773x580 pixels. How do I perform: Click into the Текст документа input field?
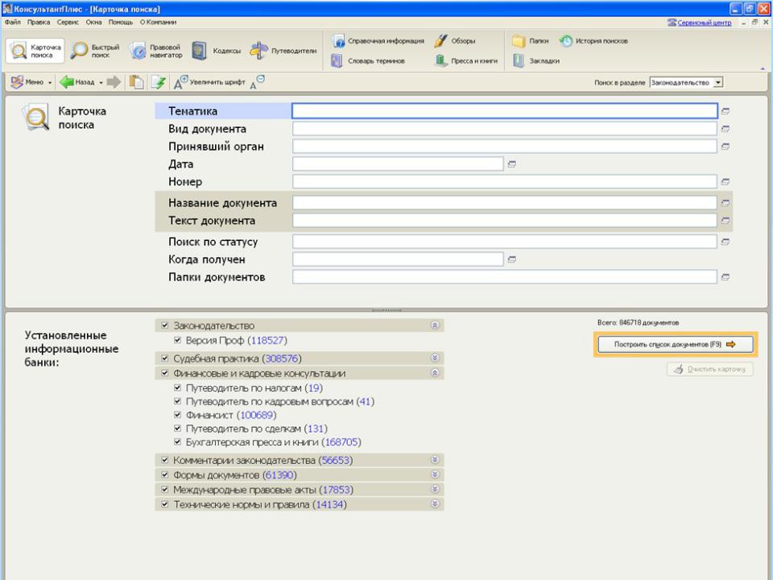click(505, 221)
